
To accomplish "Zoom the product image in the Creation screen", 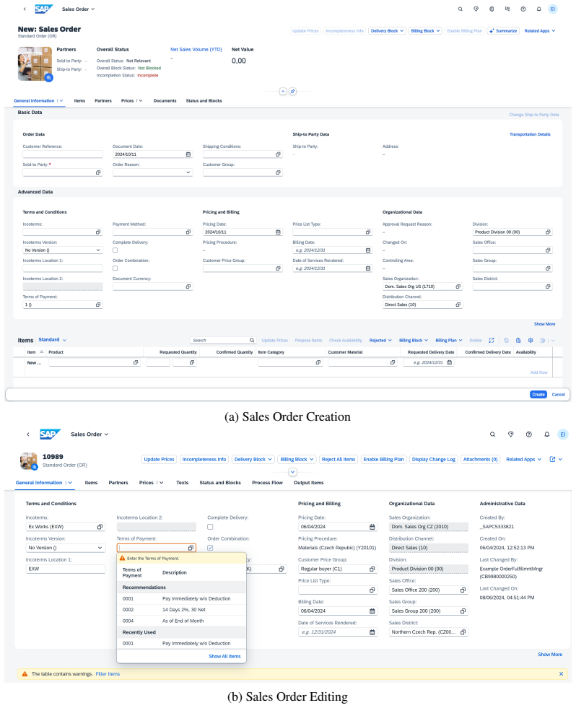I will 49,78.
